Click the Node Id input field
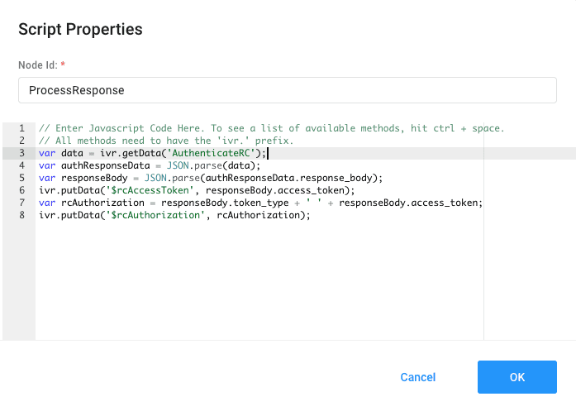The width and height of the screenshot is (576, 411). [287, 90]
